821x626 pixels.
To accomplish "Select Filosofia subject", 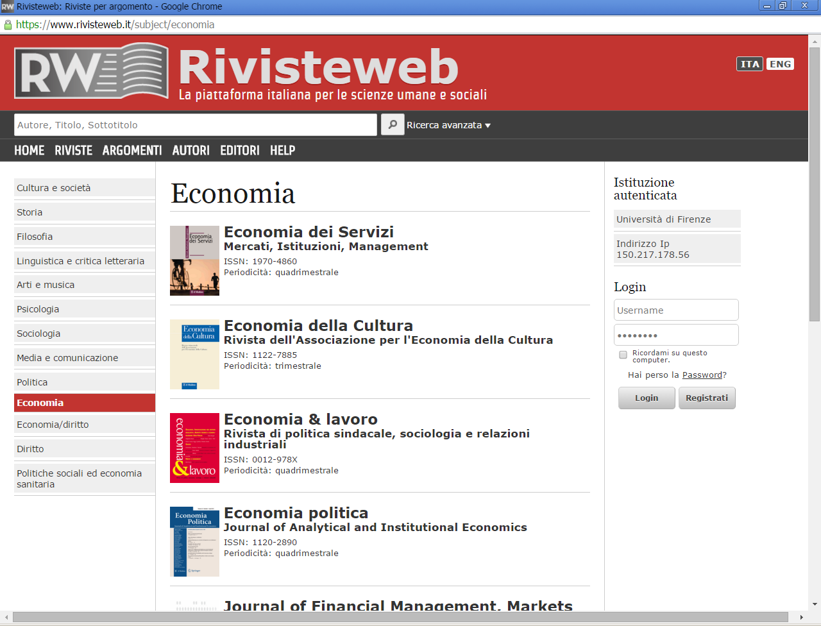I will (x=85, y=237).
